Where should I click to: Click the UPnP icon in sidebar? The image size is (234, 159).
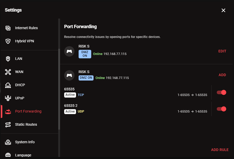click(x=8, y=98)
